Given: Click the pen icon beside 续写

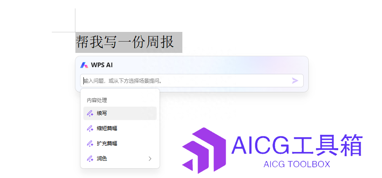Looking at the screenshot, I should click(90, 113).
